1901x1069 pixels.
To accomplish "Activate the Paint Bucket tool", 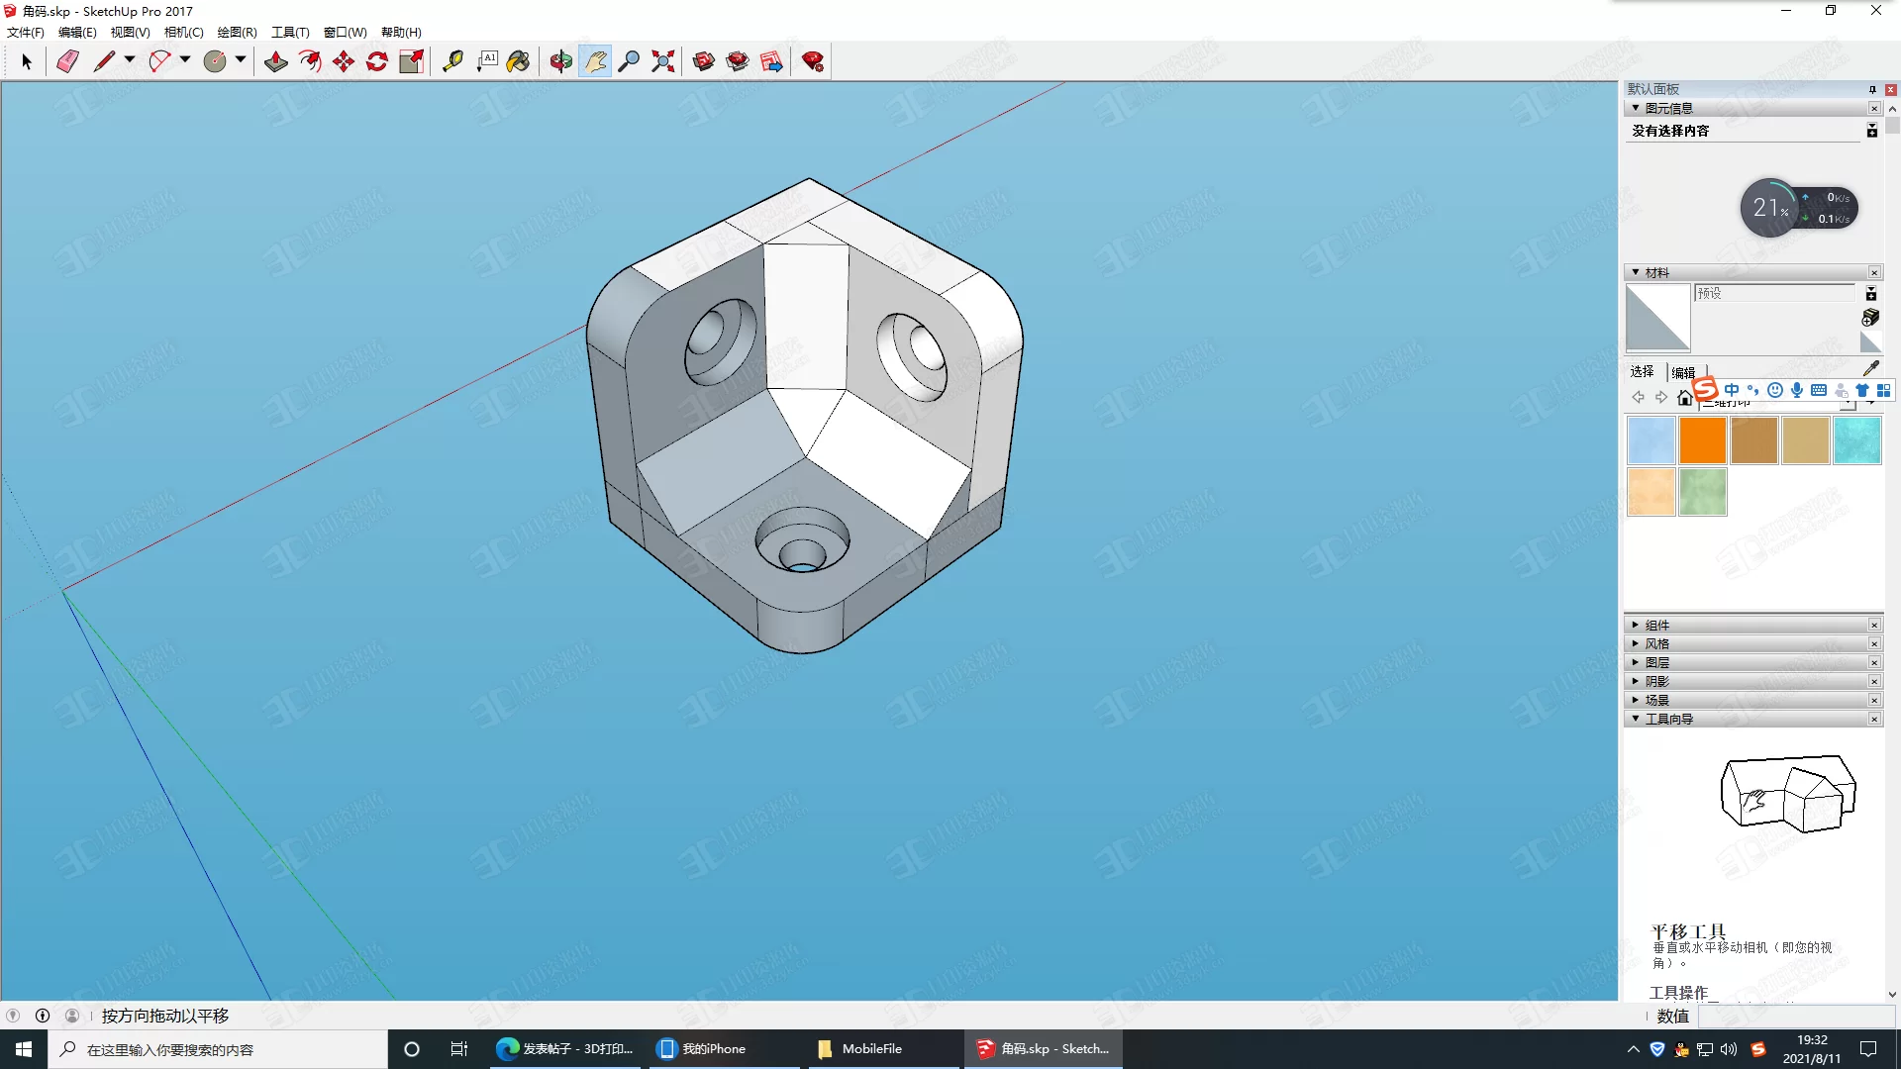I will [x=519, y=61].
